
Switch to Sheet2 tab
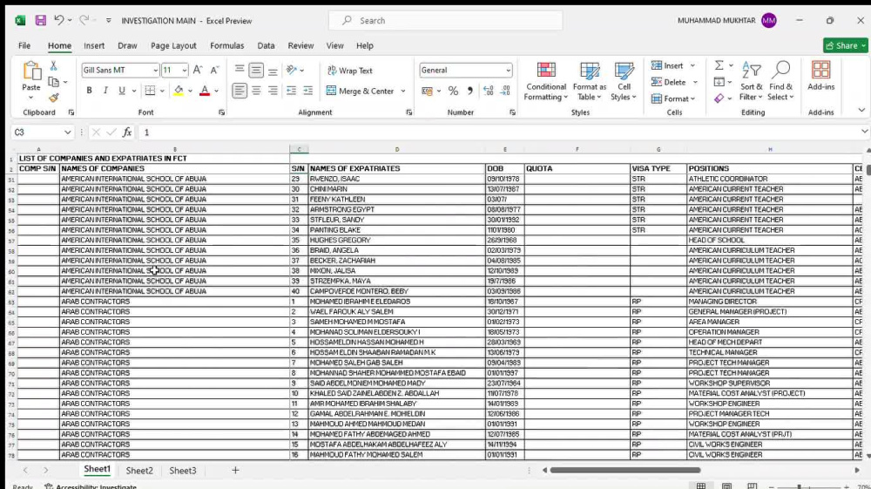coord(138,471)
